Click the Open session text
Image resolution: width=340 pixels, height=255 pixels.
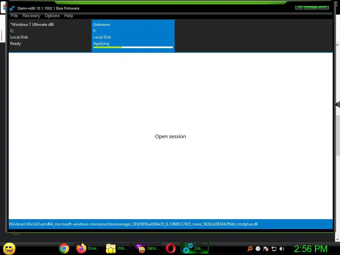tap(170, 136)
